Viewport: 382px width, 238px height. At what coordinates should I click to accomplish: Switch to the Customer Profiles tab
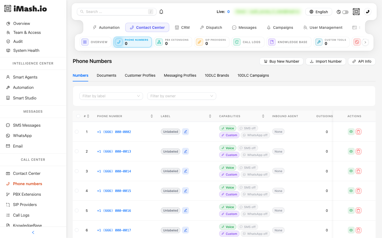140,75
